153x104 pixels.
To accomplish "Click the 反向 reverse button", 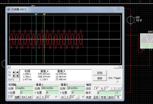I will (x=100, y=73).
